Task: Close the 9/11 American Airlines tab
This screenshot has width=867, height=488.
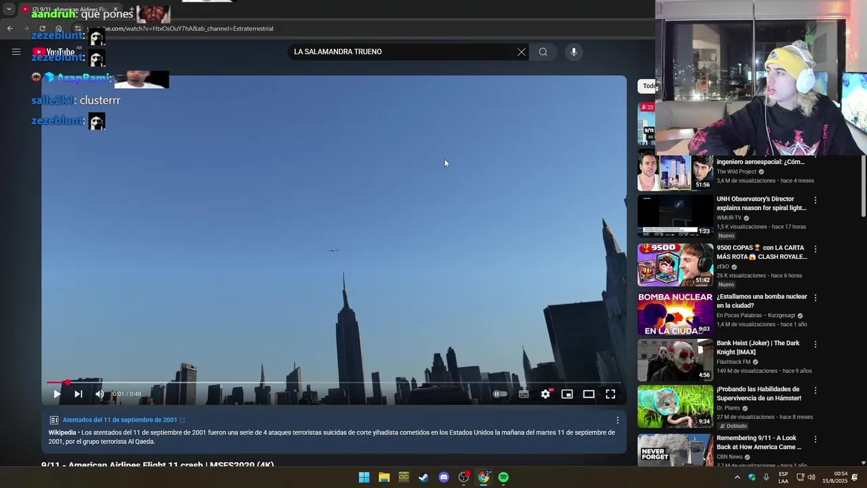Action: [115, 9]
